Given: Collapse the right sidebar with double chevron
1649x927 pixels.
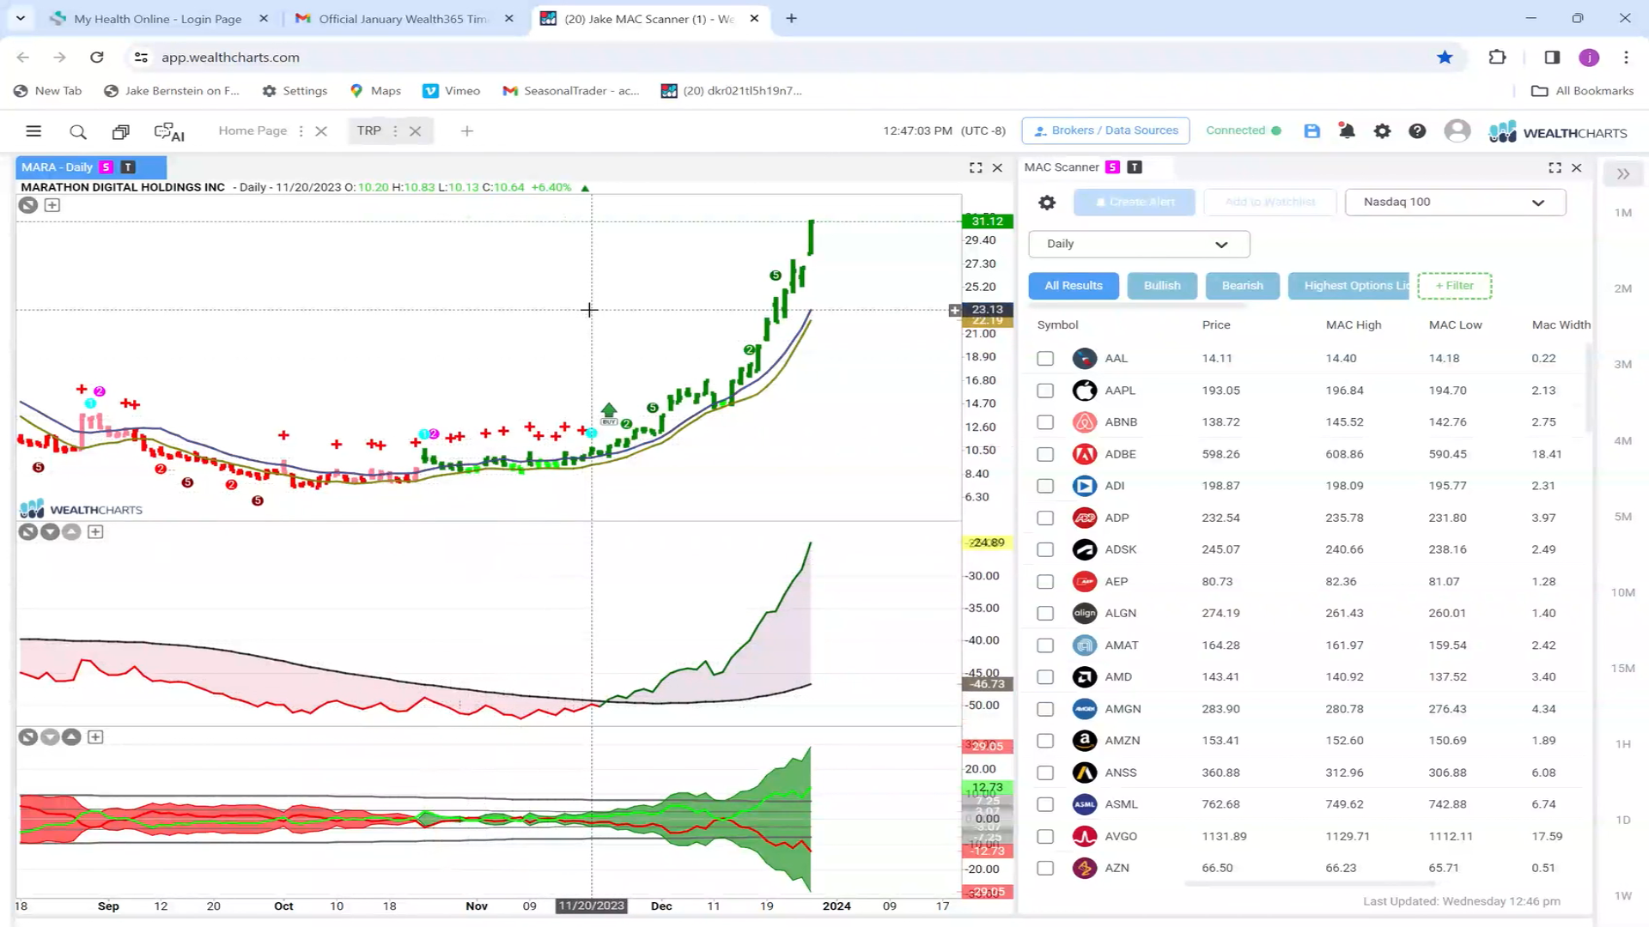Looking at the screenshot, I should [1623, 174].
